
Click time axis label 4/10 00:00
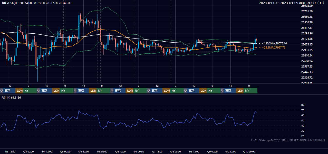[249, 151]
